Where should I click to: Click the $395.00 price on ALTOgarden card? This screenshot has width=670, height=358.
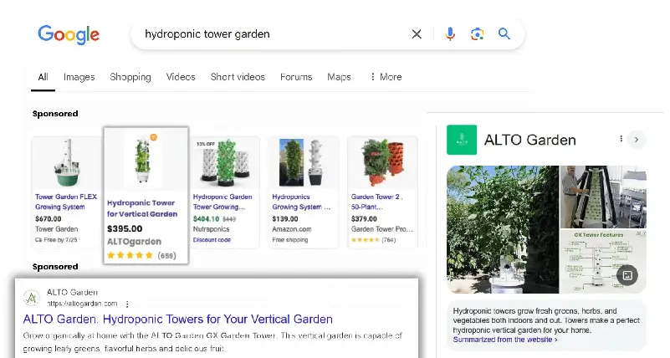(125, 229)
